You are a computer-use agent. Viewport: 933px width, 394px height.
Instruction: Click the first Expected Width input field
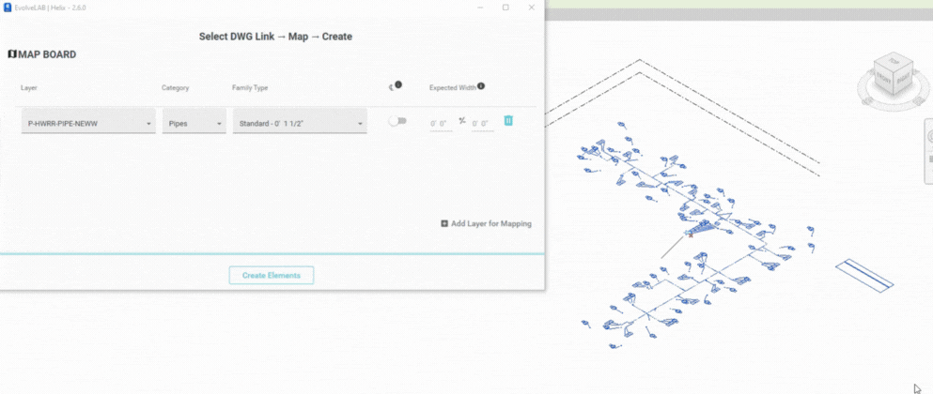(x=440, y=123)
